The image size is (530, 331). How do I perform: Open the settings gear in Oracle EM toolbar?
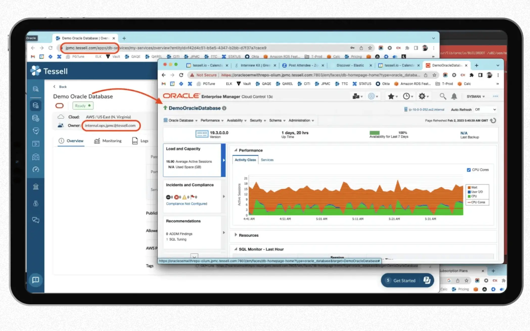tap(422, 96)
